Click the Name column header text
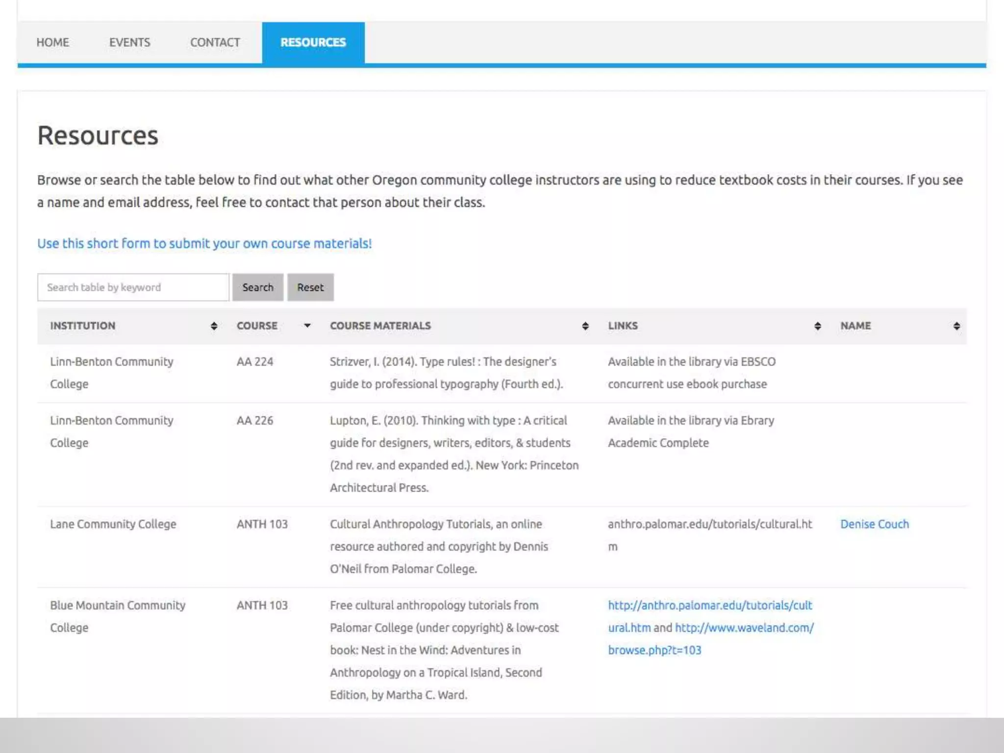The width and height of the screenshot is (1004, 753). tap(855, 326)
